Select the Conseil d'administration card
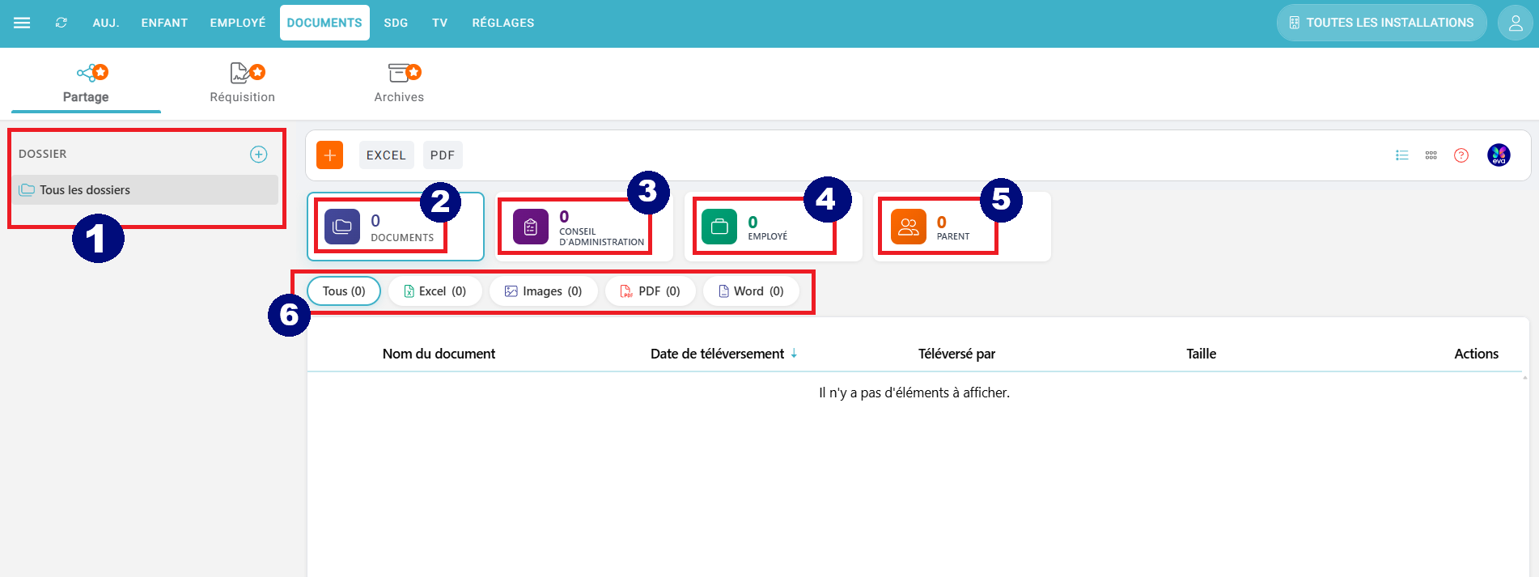 (583, 227)
